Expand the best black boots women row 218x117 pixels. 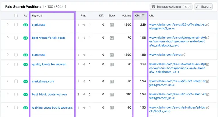click(x=8, y=94)
